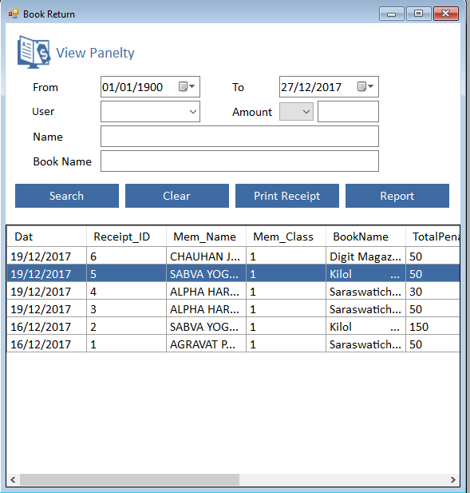Select the 150 penalty row for Kilol
Image resolution: width=470 pixels, height=493 pixels.
(233, 327)
